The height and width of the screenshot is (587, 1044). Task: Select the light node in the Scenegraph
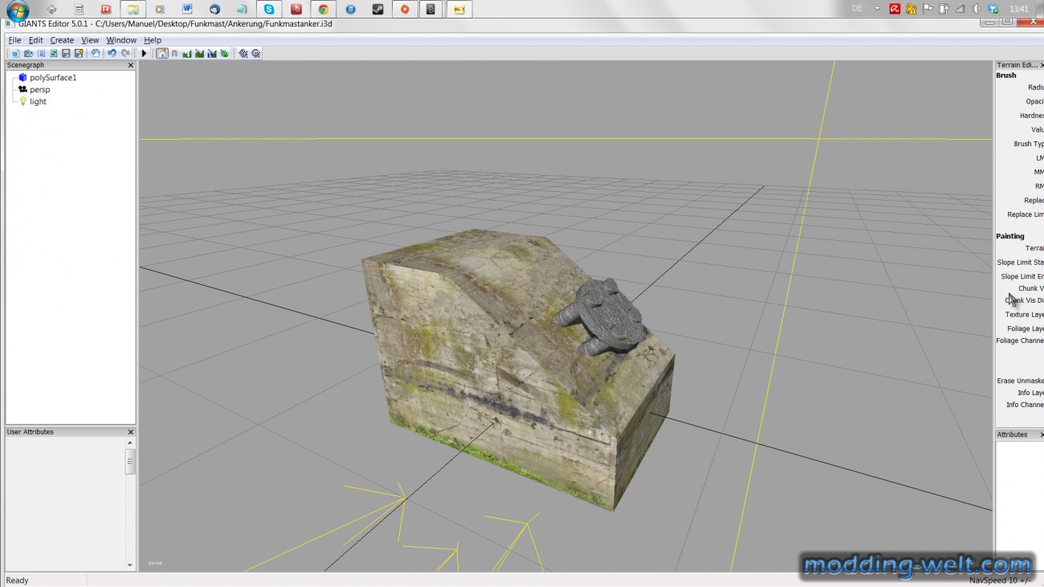(38, 102)
